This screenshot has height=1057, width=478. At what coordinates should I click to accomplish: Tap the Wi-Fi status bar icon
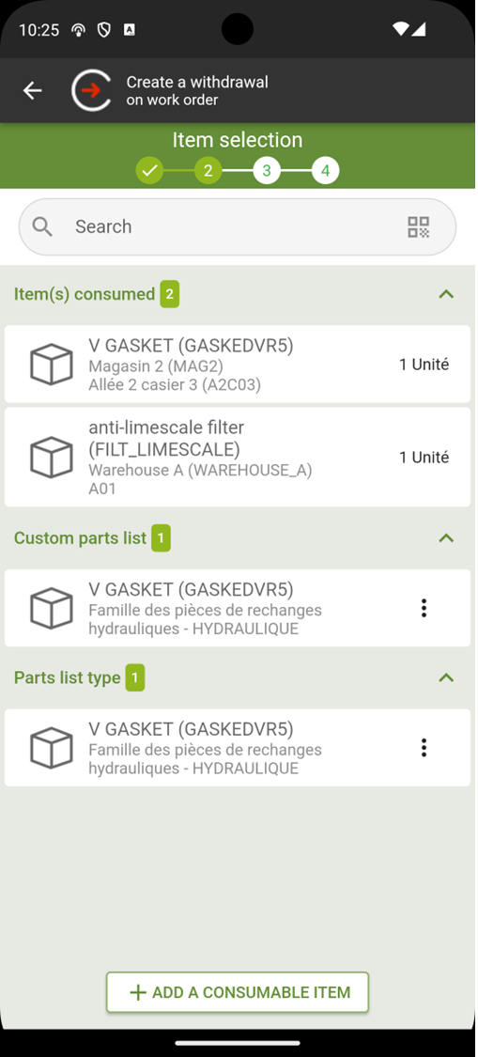point(400,30)
